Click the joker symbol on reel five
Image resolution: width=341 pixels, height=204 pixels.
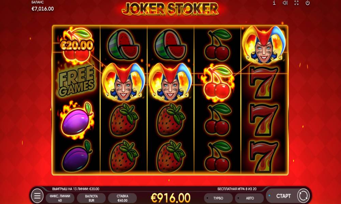264,45
